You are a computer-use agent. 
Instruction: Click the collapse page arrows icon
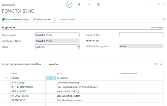pyautogui.click(x=163, y=5)
